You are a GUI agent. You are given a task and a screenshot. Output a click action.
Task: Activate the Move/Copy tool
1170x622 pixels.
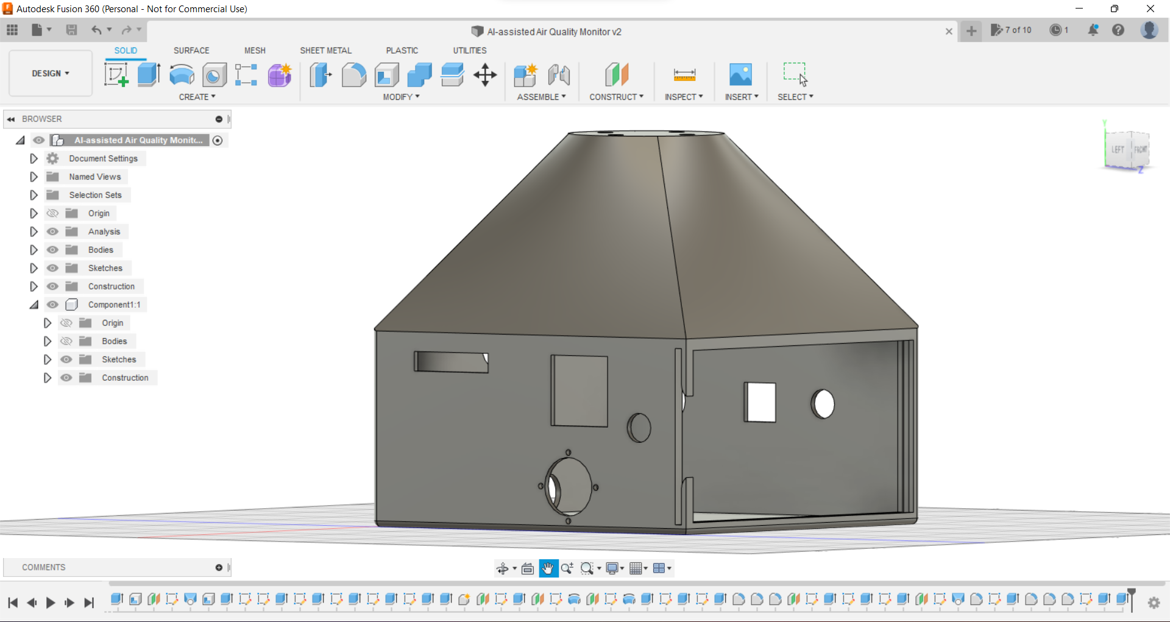(485, 75)
